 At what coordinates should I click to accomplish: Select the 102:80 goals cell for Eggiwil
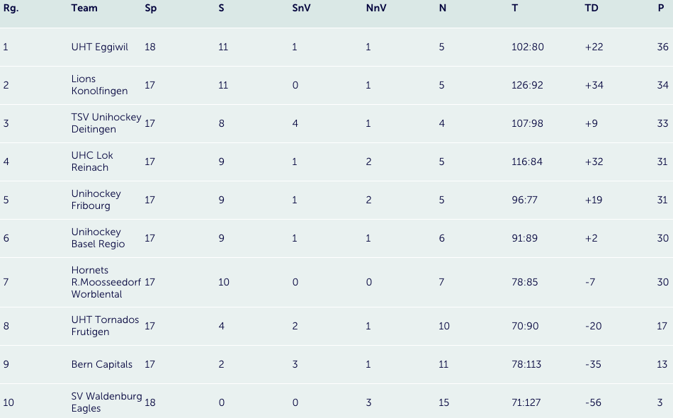(x=528, y=47)
